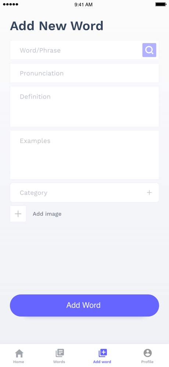Open the Profile person icon

point(148,353)
